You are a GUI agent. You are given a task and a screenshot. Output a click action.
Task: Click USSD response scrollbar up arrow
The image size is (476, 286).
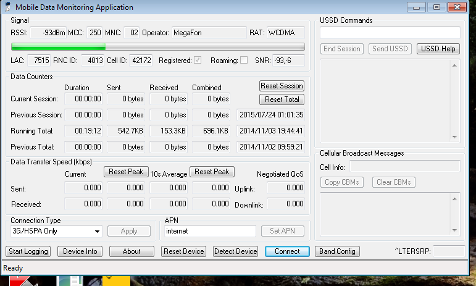click(454, 65)
